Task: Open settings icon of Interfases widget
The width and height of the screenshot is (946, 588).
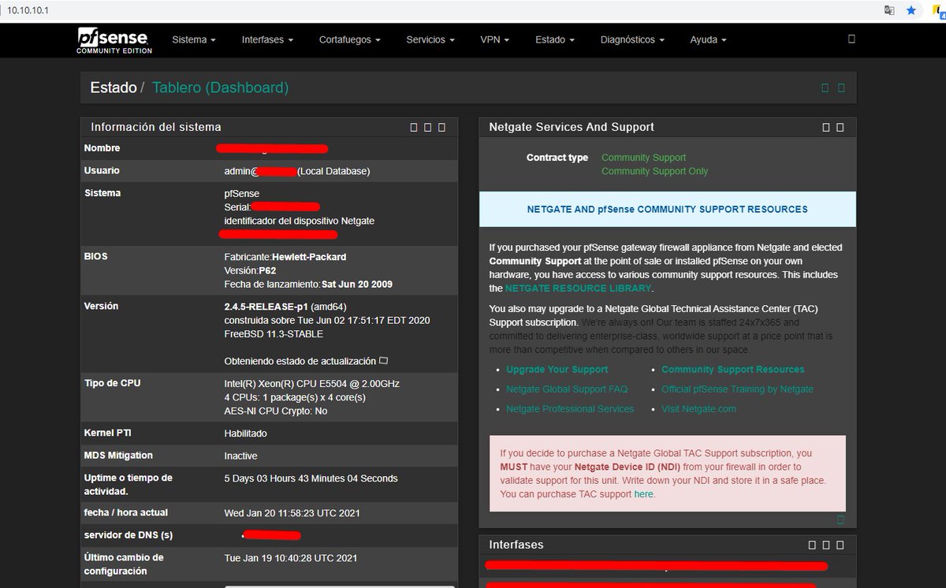Action: click(812, 545)
